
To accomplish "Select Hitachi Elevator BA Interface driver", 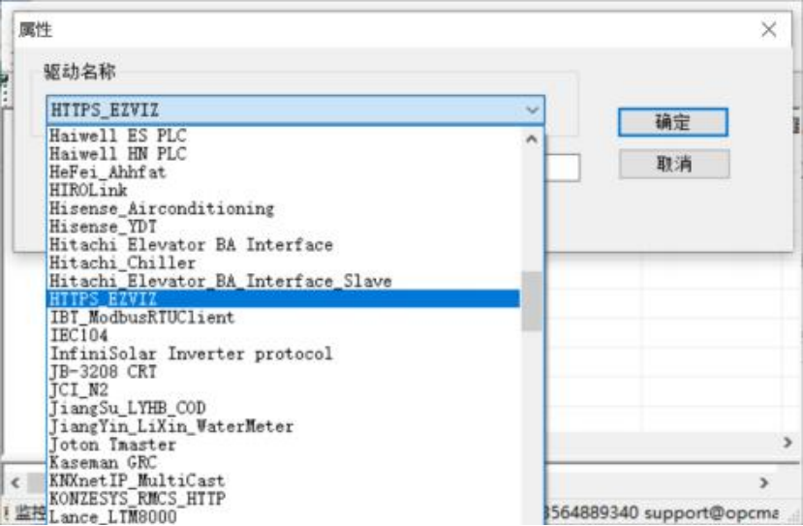I will [x=283, y=244].
